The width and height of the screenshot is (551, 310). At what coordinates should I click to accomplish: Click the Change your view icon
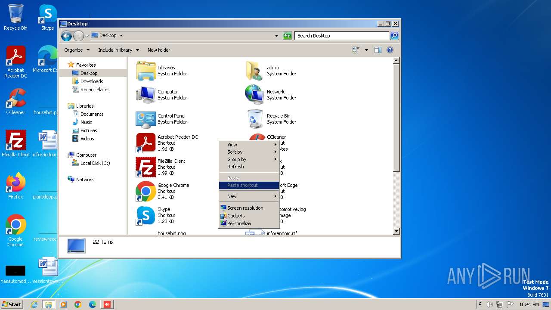click(x=356, y=50)
